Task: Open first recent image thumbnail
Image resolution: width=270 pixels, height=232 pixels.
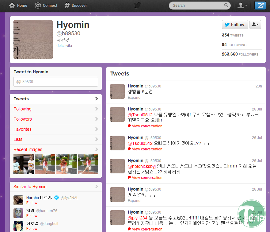Action: [24, 164]
